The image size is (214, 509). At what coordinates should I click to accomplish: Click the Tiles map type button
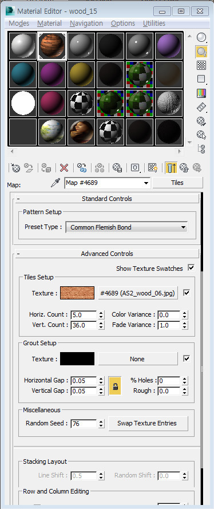pos(177,183)
